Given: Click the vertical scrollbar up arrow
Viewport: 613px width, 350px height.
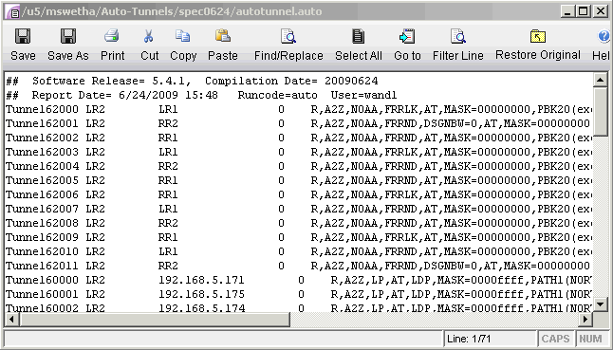Looking at the screenshot, I should point(600,80).
